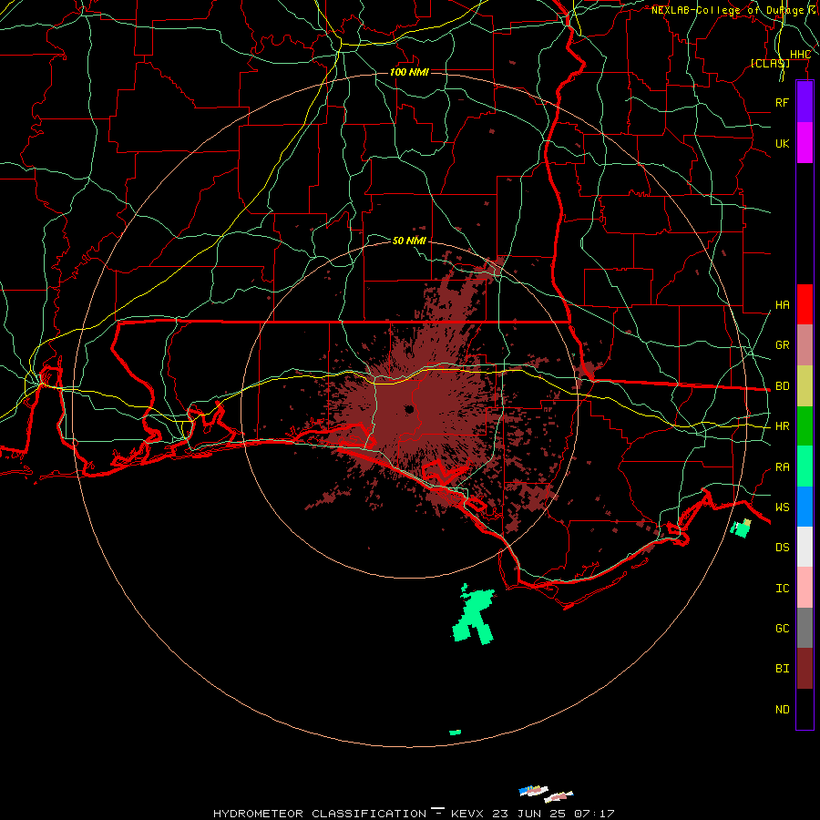The height and width of the screenshot is (820, 820).
Task: Click the HR legend label
Action: coord(782,425)
